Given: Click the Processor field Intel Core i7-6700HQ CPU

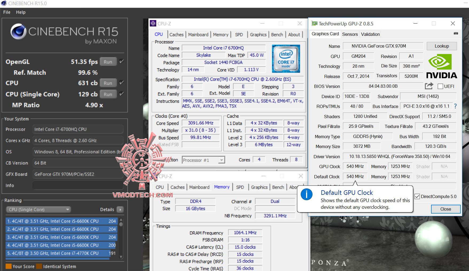Looking at the screenshot, I should tap(78, 129).
